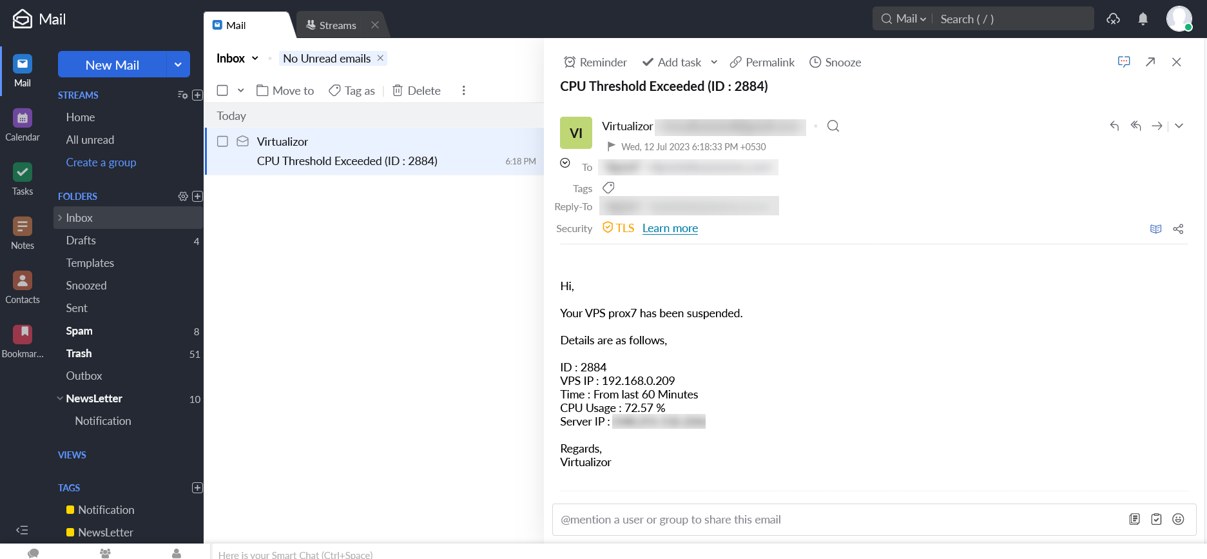Open the New Mail dropdown arrow
1207x559 pixels.
(x=178, y=64)
